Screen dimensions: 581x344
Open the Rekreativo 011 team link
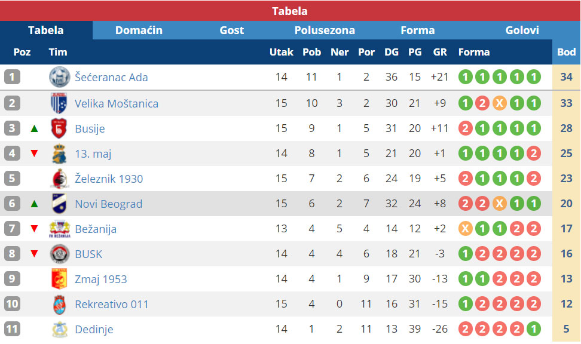(x=112, y=305)
